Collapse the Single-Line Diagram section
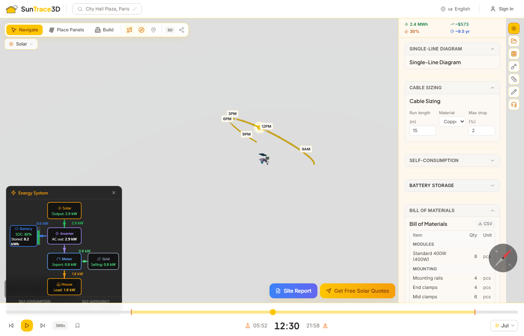This screenshot has height=336, width=524. [x=452, y=49]
